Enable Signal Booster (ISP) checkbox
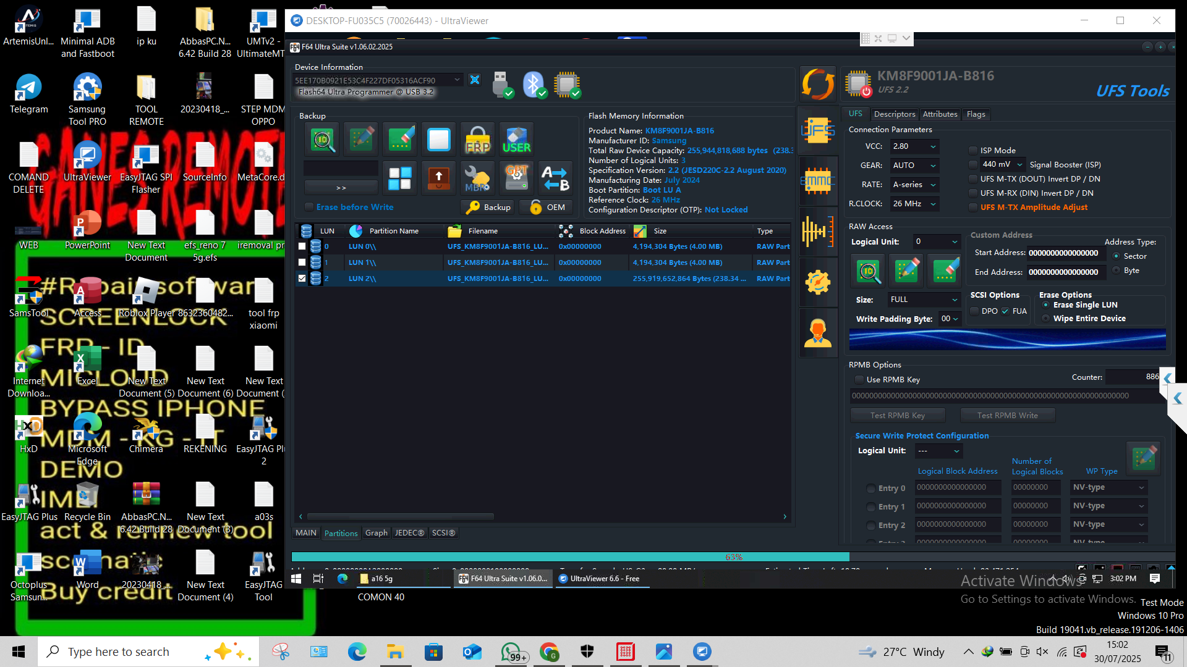Image resolution: width=1187 pixels, height=667 pixels. point(973,165)
